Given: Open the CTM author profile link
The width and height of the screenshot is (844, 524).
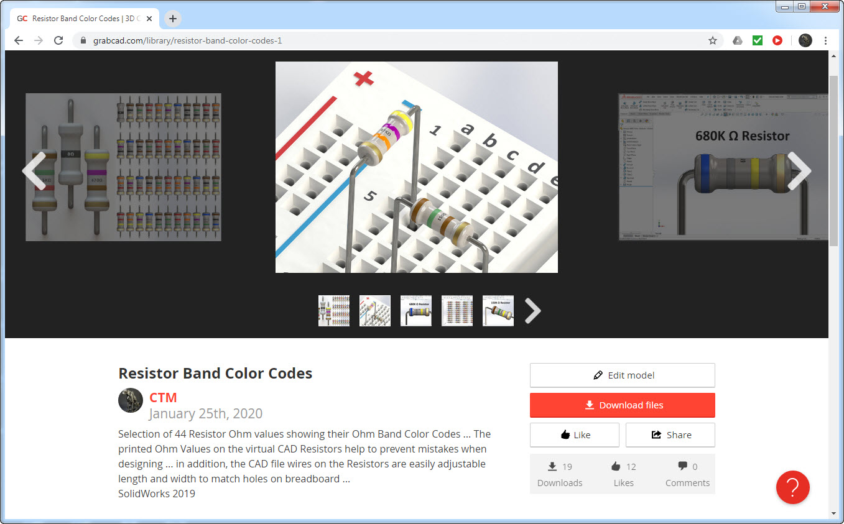Looking at the screenshot, I should click(163, 398).
